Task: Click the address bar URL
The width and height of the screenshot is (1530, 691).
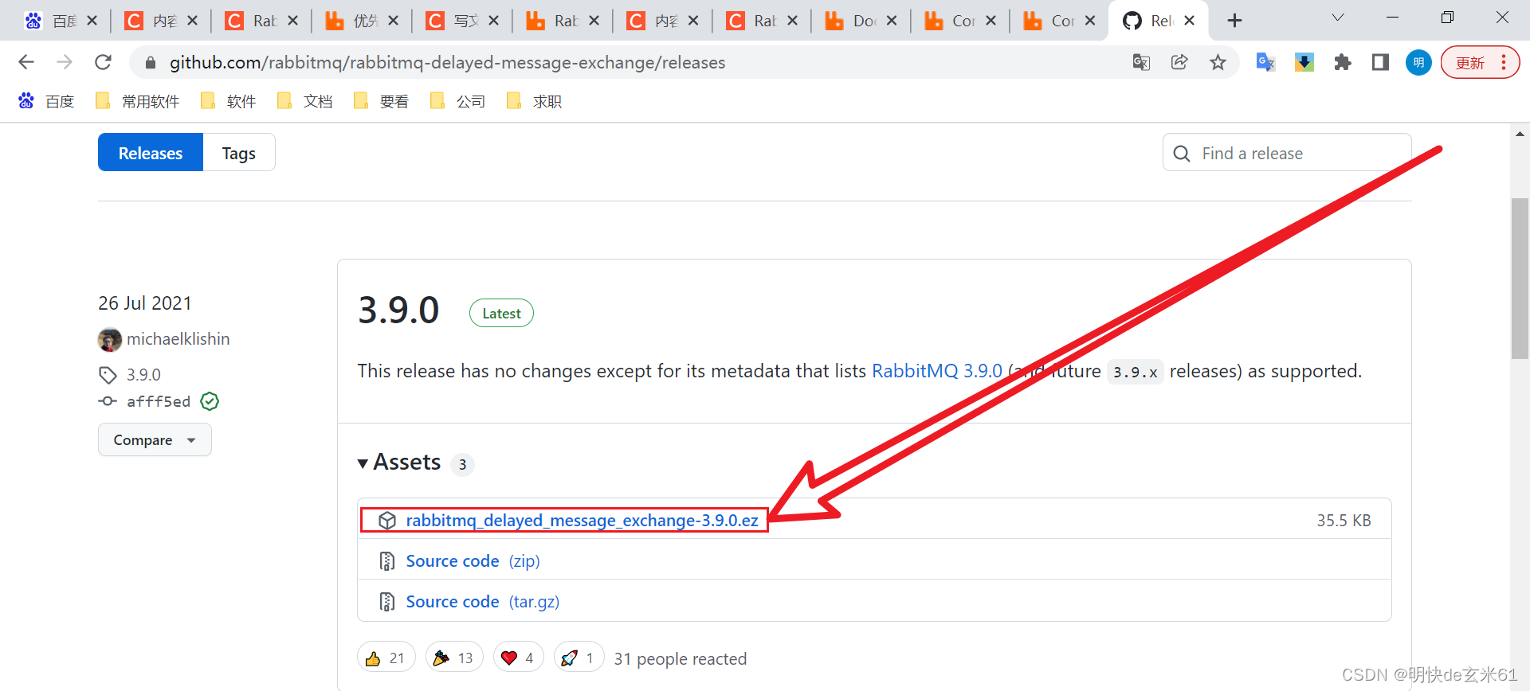Action: [447, 62]
